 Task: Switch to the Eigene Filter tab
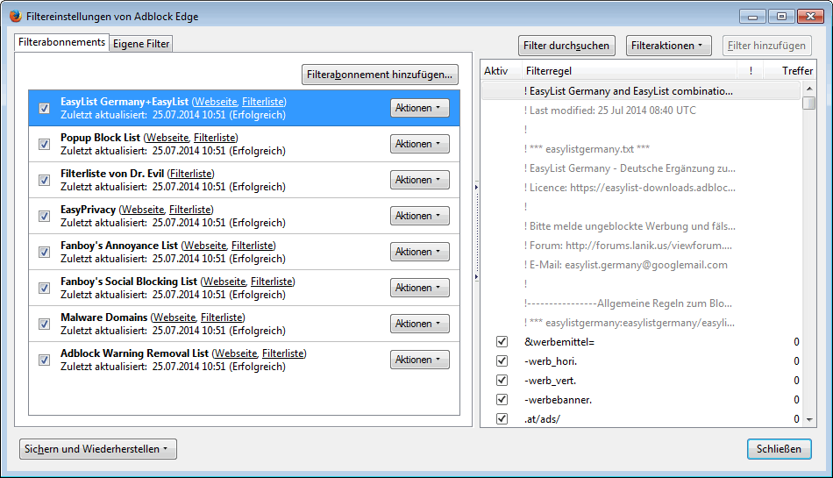coord(141,44)
